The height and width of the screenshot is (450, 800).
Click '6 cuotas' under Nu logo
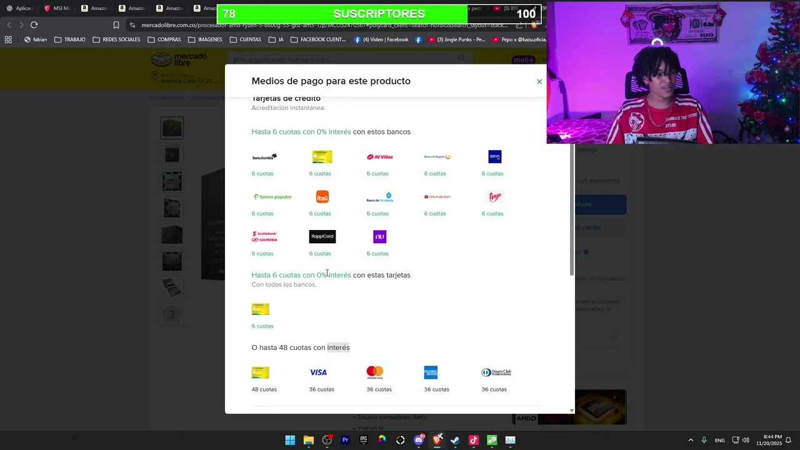(377, 254)
